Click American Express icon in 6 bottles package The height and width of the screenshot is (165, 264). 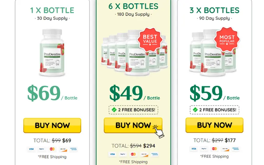[x=154, y=154]
